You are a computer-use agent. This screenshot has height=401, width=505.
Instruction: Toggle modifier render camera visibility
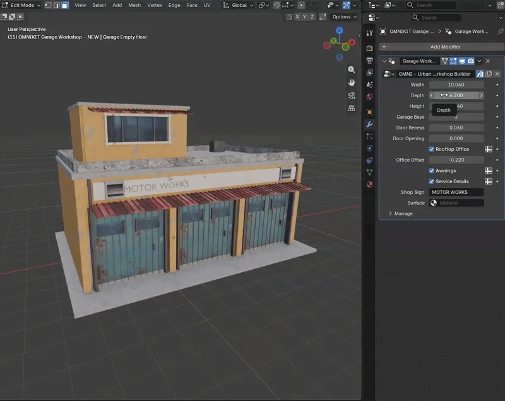[x=470, y=61]
